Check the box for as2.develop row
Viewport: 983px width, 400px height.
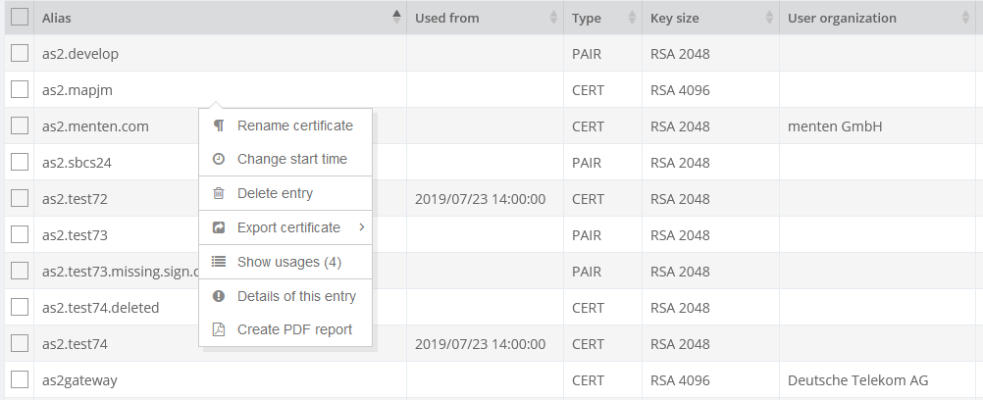19,54
